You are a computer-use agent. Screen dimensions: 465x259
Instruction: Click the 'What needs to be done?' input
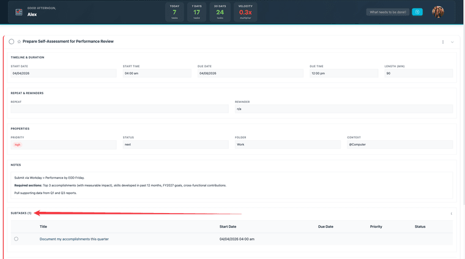coord(387,12)
